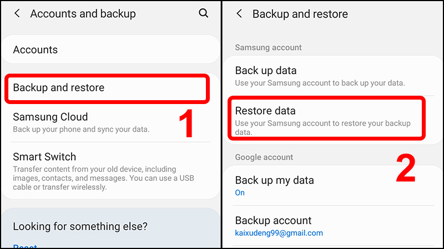The image size is (444, 249).
Task: Tap the kaixudeng99@gmail.com account email
Action: 279,233
